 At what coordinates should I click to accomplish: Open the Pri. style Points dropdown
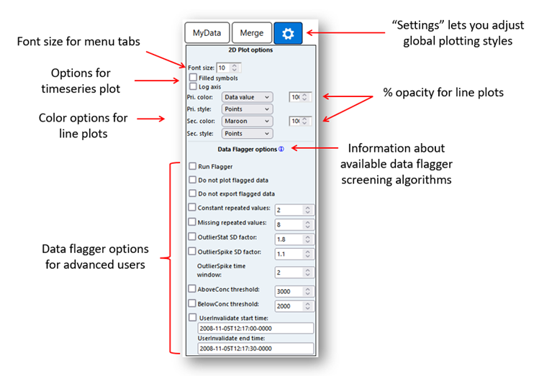click(x=247, y=109)
